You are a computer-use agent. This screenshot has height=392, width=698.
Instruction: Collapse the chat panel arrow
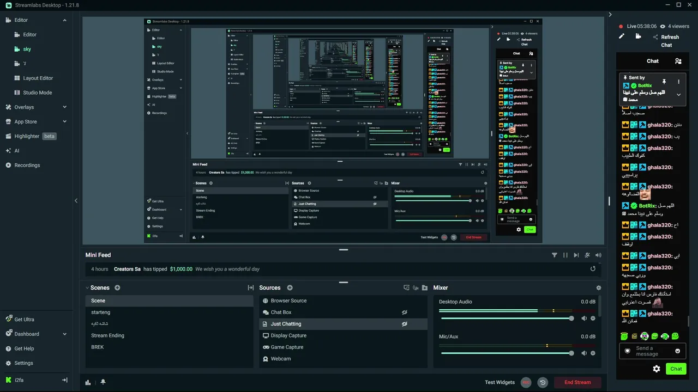pos(610,15)
